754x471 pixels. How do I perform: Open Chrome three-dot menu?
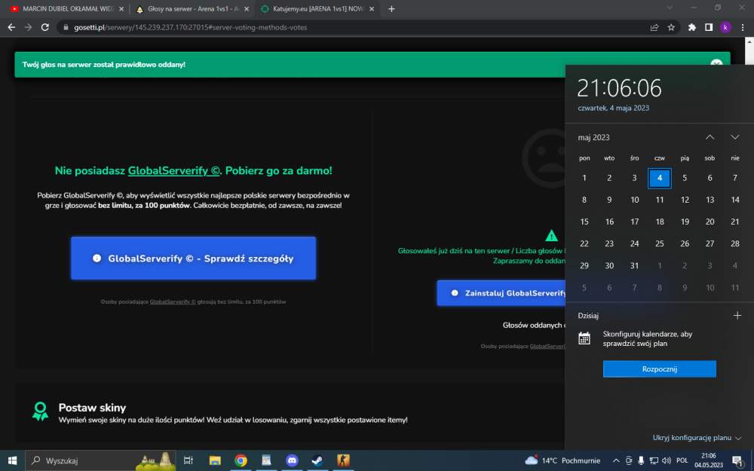pos(743,27)
